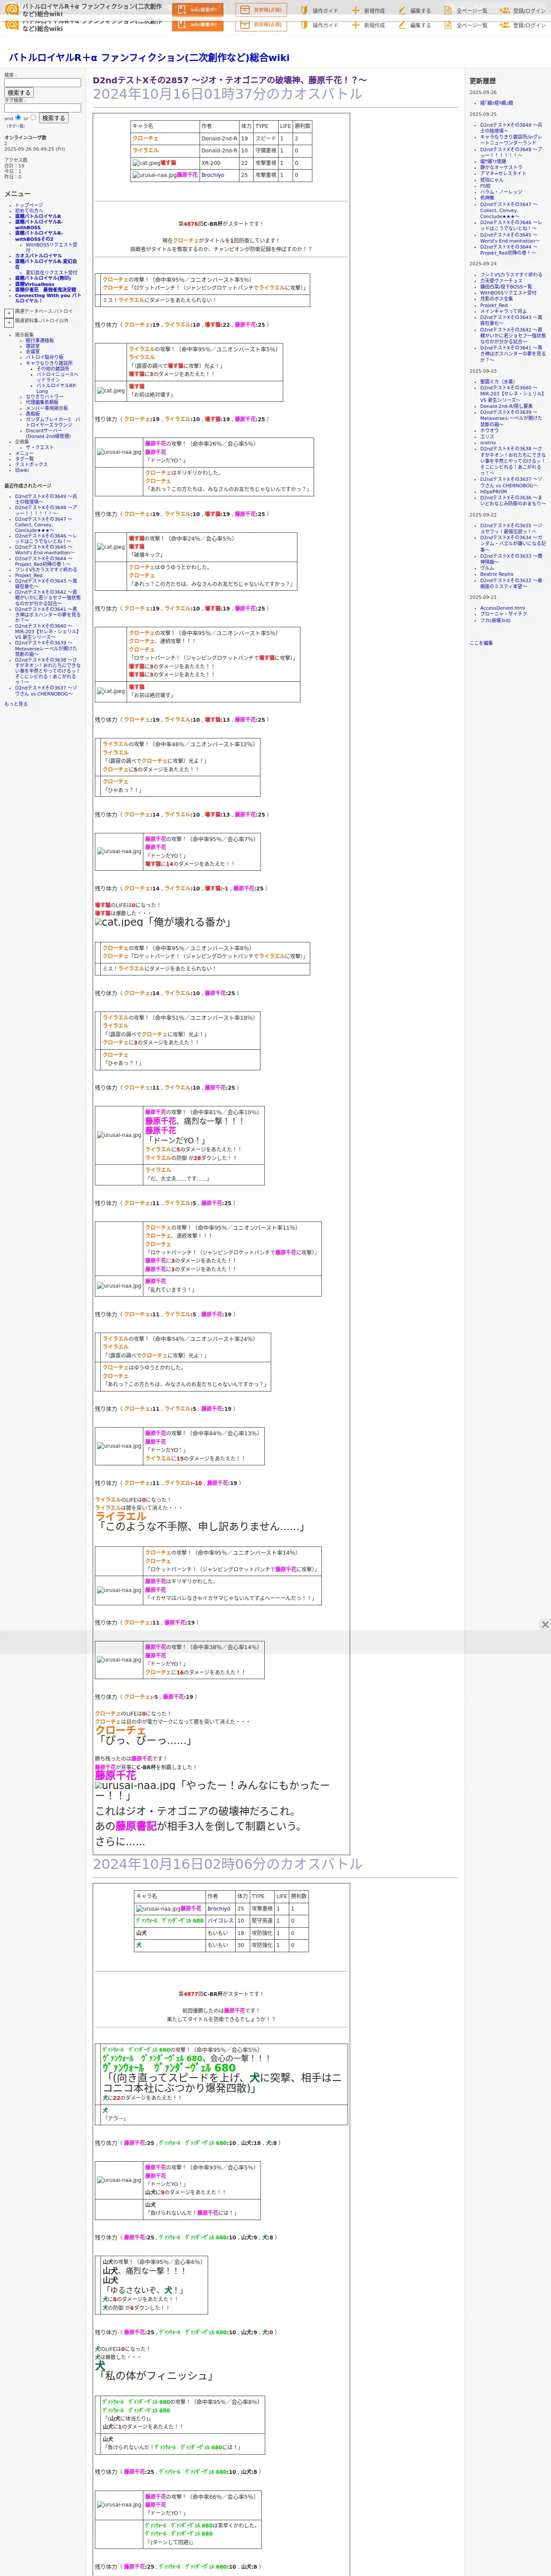551x2576 pixels.
Task: Click 操作ガイド in the topmost bar
Action: 325,11
